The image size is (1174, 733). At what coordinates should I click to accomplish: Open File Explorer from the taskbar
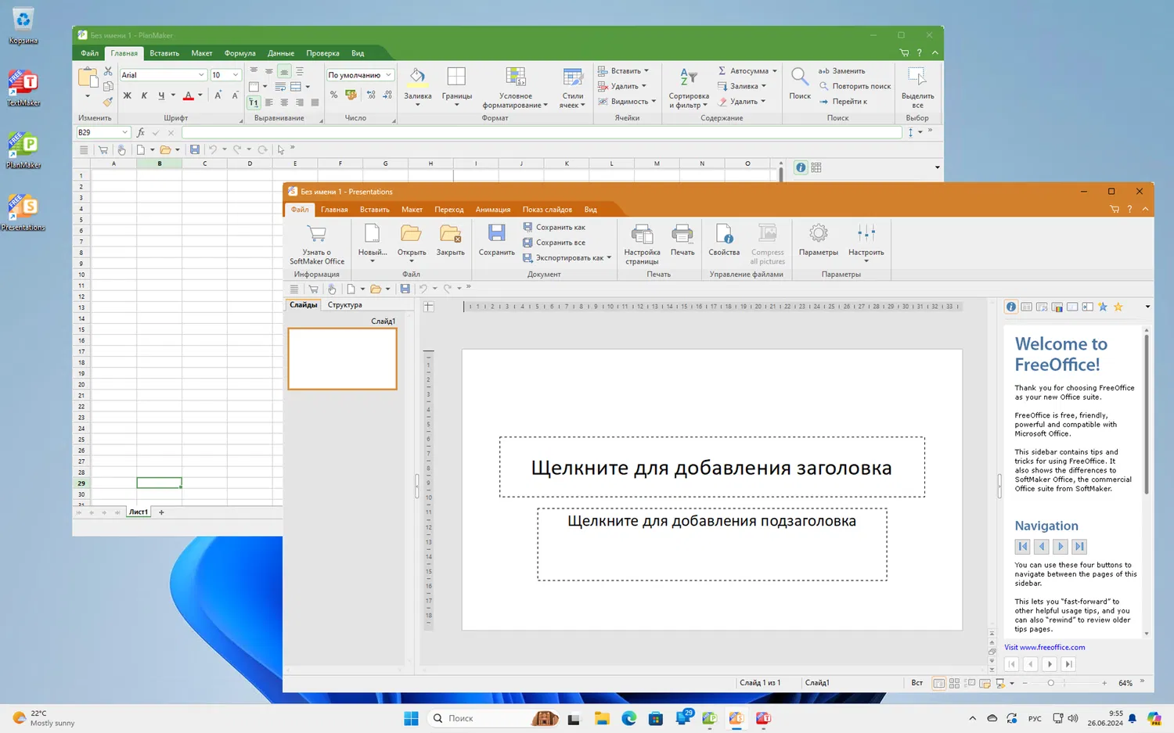(602, 718)
